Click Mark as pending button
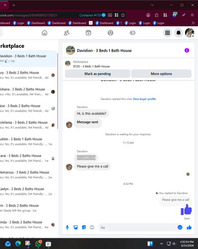The image size is (198, 249). (x=98, y=74)
